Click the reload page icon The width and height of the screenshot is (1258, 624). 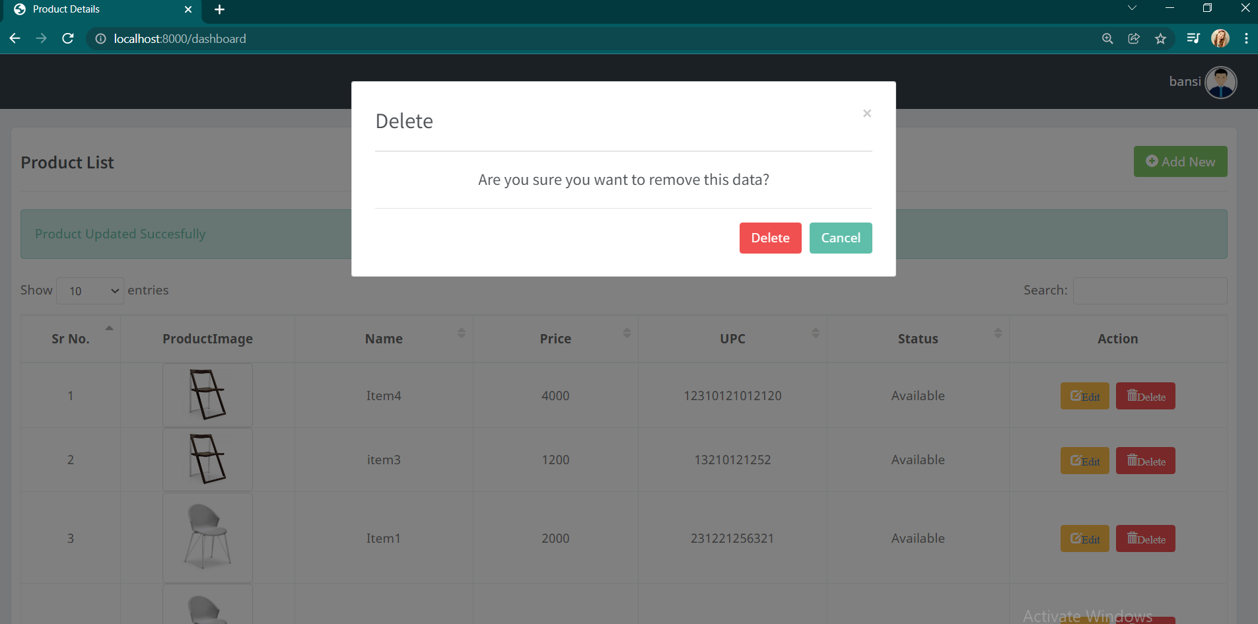pyautogui.click(x=68, y=38)
